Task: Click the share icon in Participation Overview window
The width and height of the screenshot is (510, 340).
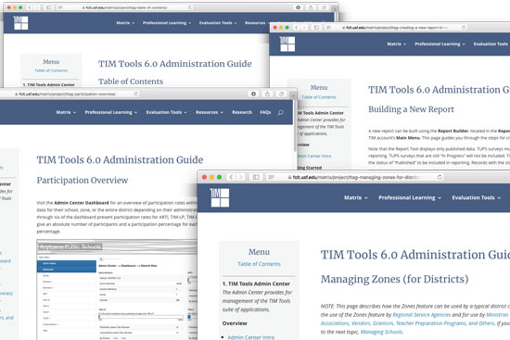Action: [x=267, y=94]
